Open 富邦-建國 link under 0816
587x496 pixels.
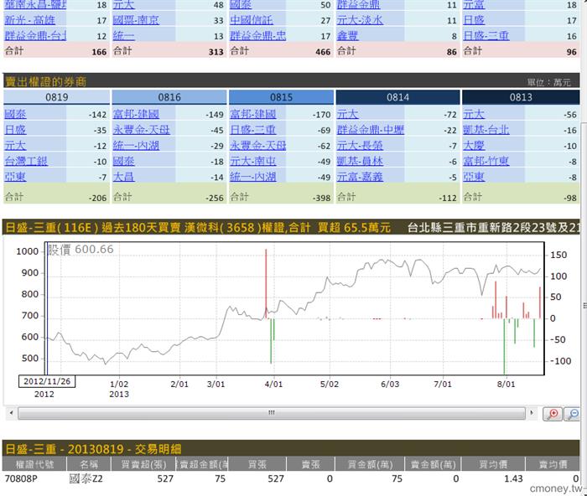click(x=136, y=114)
